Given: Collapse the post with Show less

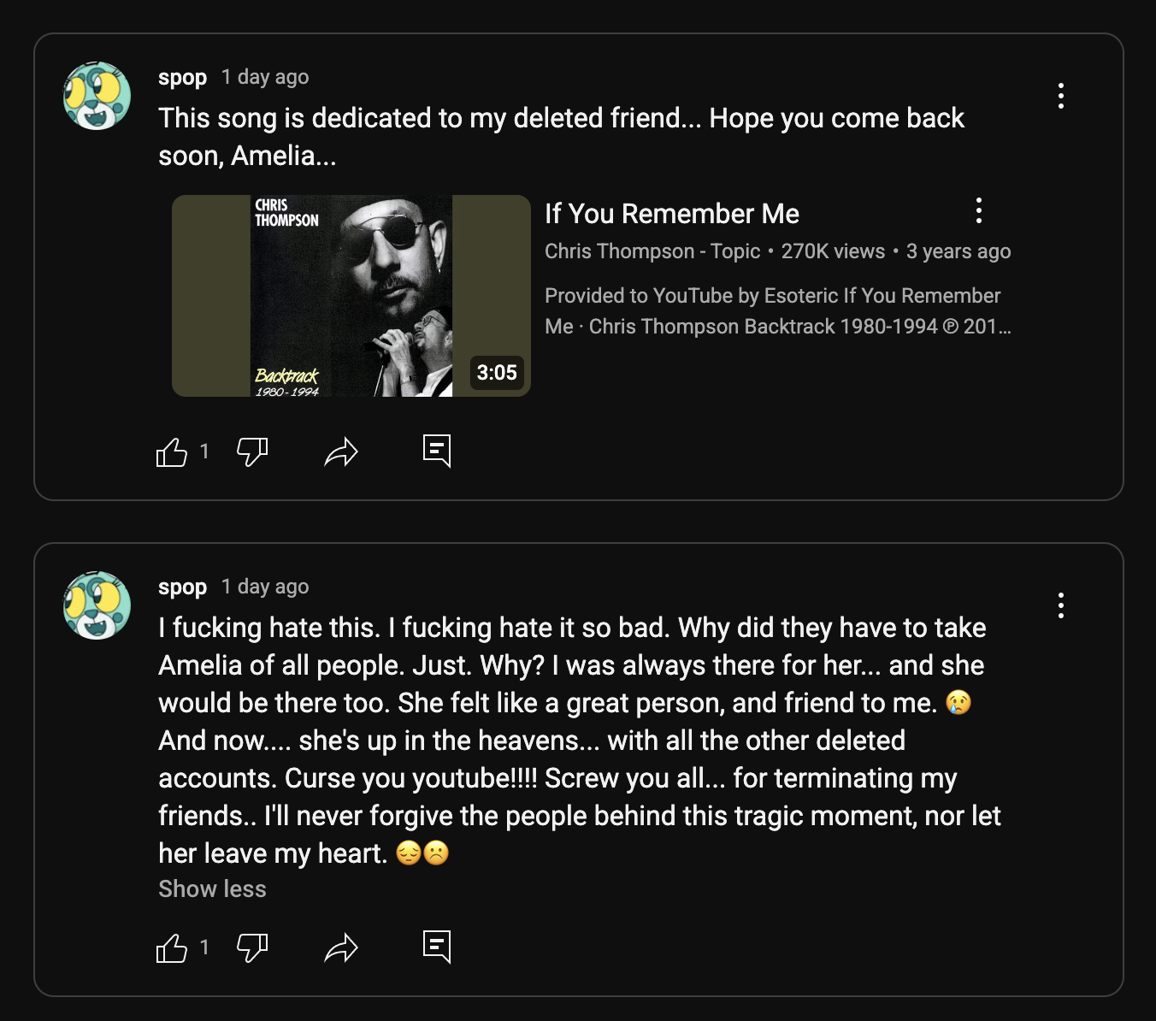Looking at the screenshot, I should [212, 889].
